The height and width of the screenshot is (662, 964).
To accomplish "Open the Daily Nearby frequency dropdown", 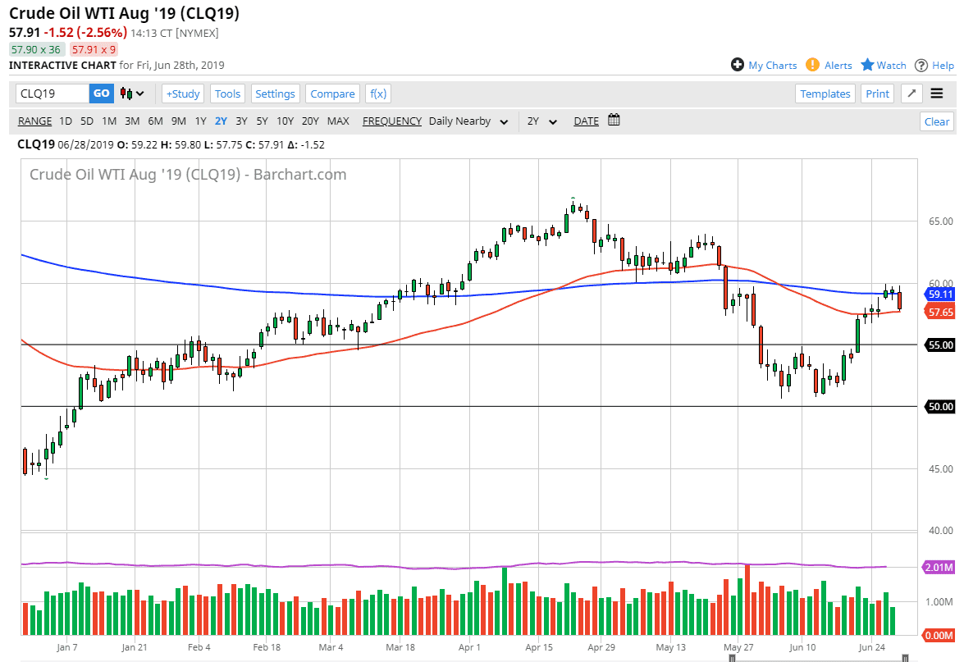I will point(468,121).
